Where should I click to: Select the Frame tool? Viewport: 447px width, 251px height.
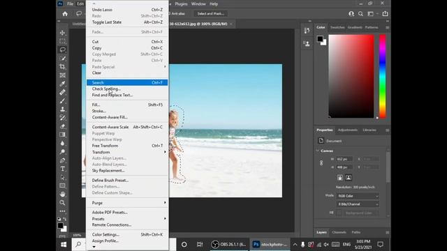[62, 75]
